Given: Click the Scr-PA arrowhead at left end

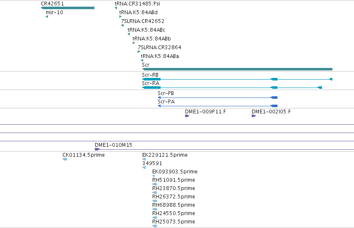Looking at the screenshot, I should [159, 106].
